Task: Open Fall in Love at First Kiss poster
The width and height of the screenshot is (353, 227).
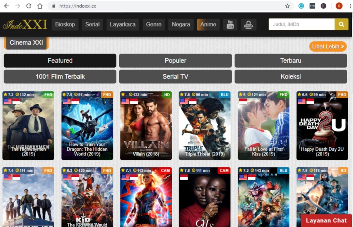Action: [x=264, y=126]
